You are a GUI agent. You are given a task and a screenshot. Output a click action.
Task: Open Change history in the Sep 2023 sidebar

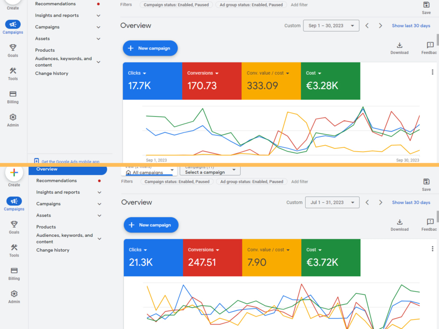[x=51, y=73]
